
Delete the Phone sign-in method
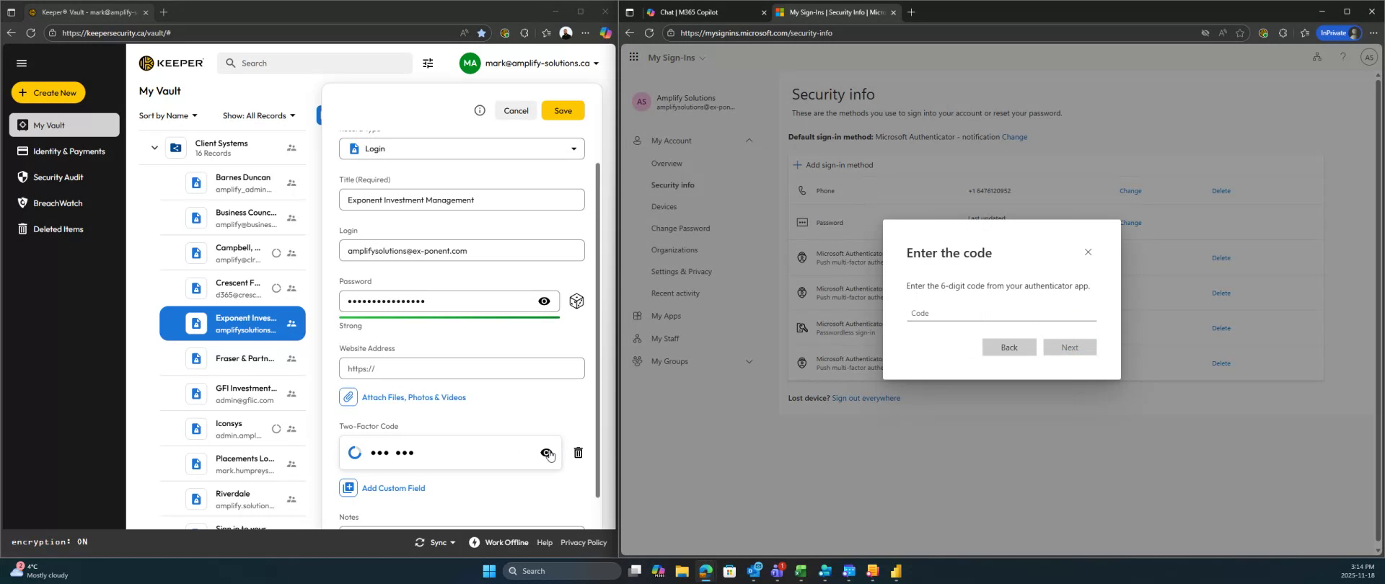pyautogui.click(x=1221, y=191)
